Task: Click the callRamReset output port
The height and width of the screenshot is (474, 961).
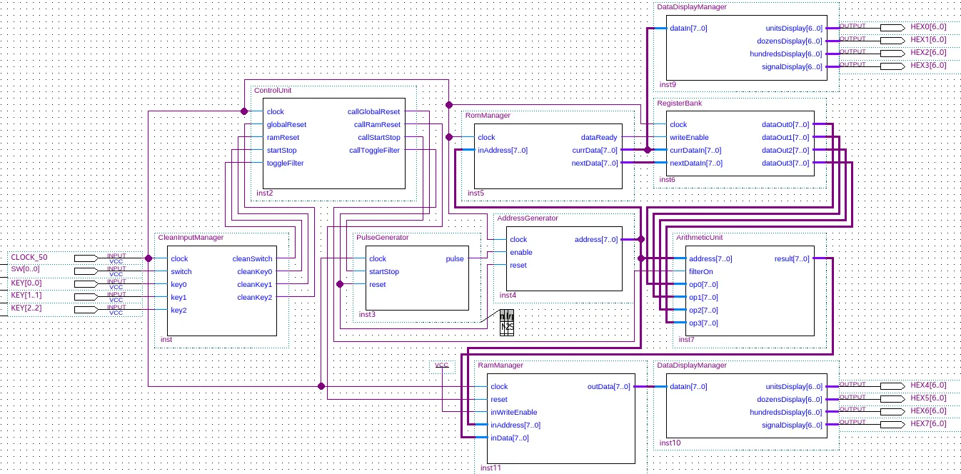Action: tap(378, 124)
